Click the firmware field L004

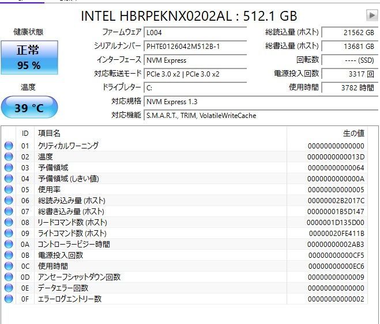(195, 32)
